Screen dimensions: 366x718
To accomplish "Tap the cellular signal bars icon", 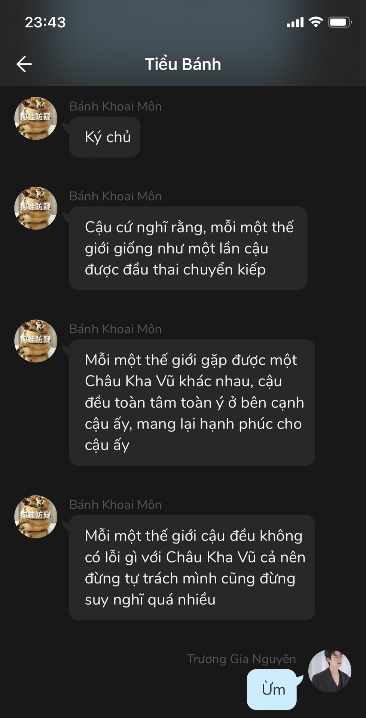I will [x=295, y=22].
